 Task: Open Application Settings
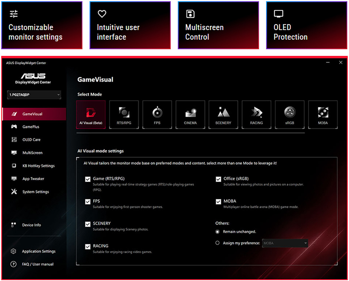click(38, 251)
